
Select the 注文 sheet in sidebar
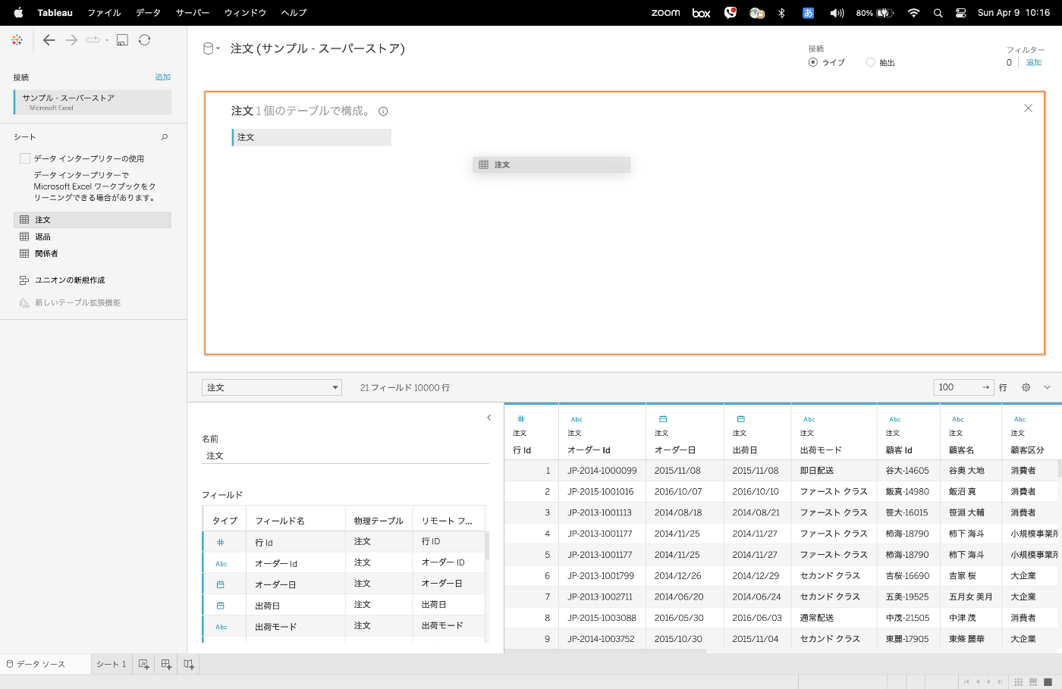coord(93,220)
